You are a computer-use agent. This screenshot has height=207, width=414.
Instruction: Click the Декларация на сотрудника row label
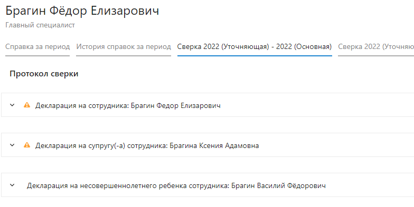(x=82, y=105)
